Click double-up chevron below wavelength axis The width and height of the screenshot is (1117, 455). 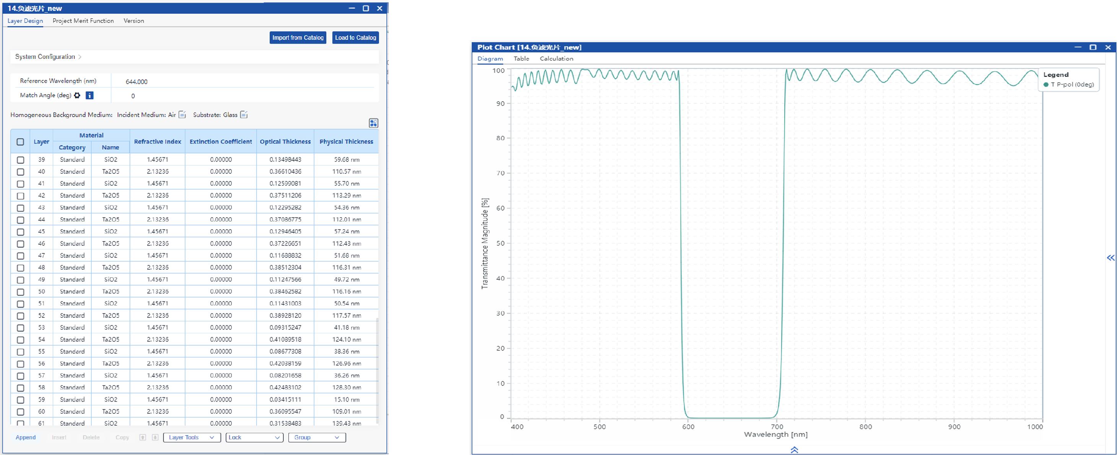pyautogui.click(x=794, y=450)
